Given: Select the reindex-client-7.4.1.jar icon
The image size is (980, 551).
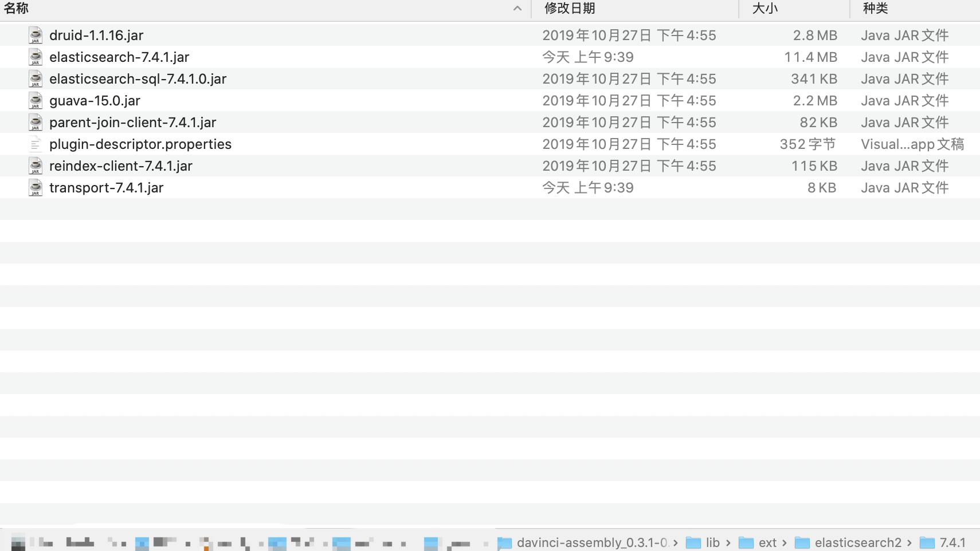Looking at the screenshot, I should click(35, 166).
